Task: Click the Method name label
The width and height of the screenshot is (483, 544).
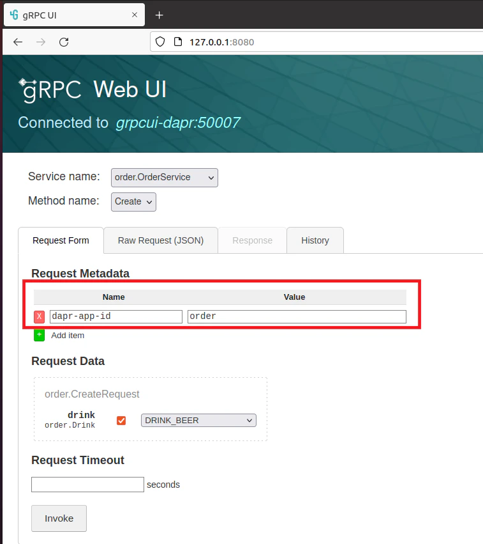Action: (x=64, y=201)
